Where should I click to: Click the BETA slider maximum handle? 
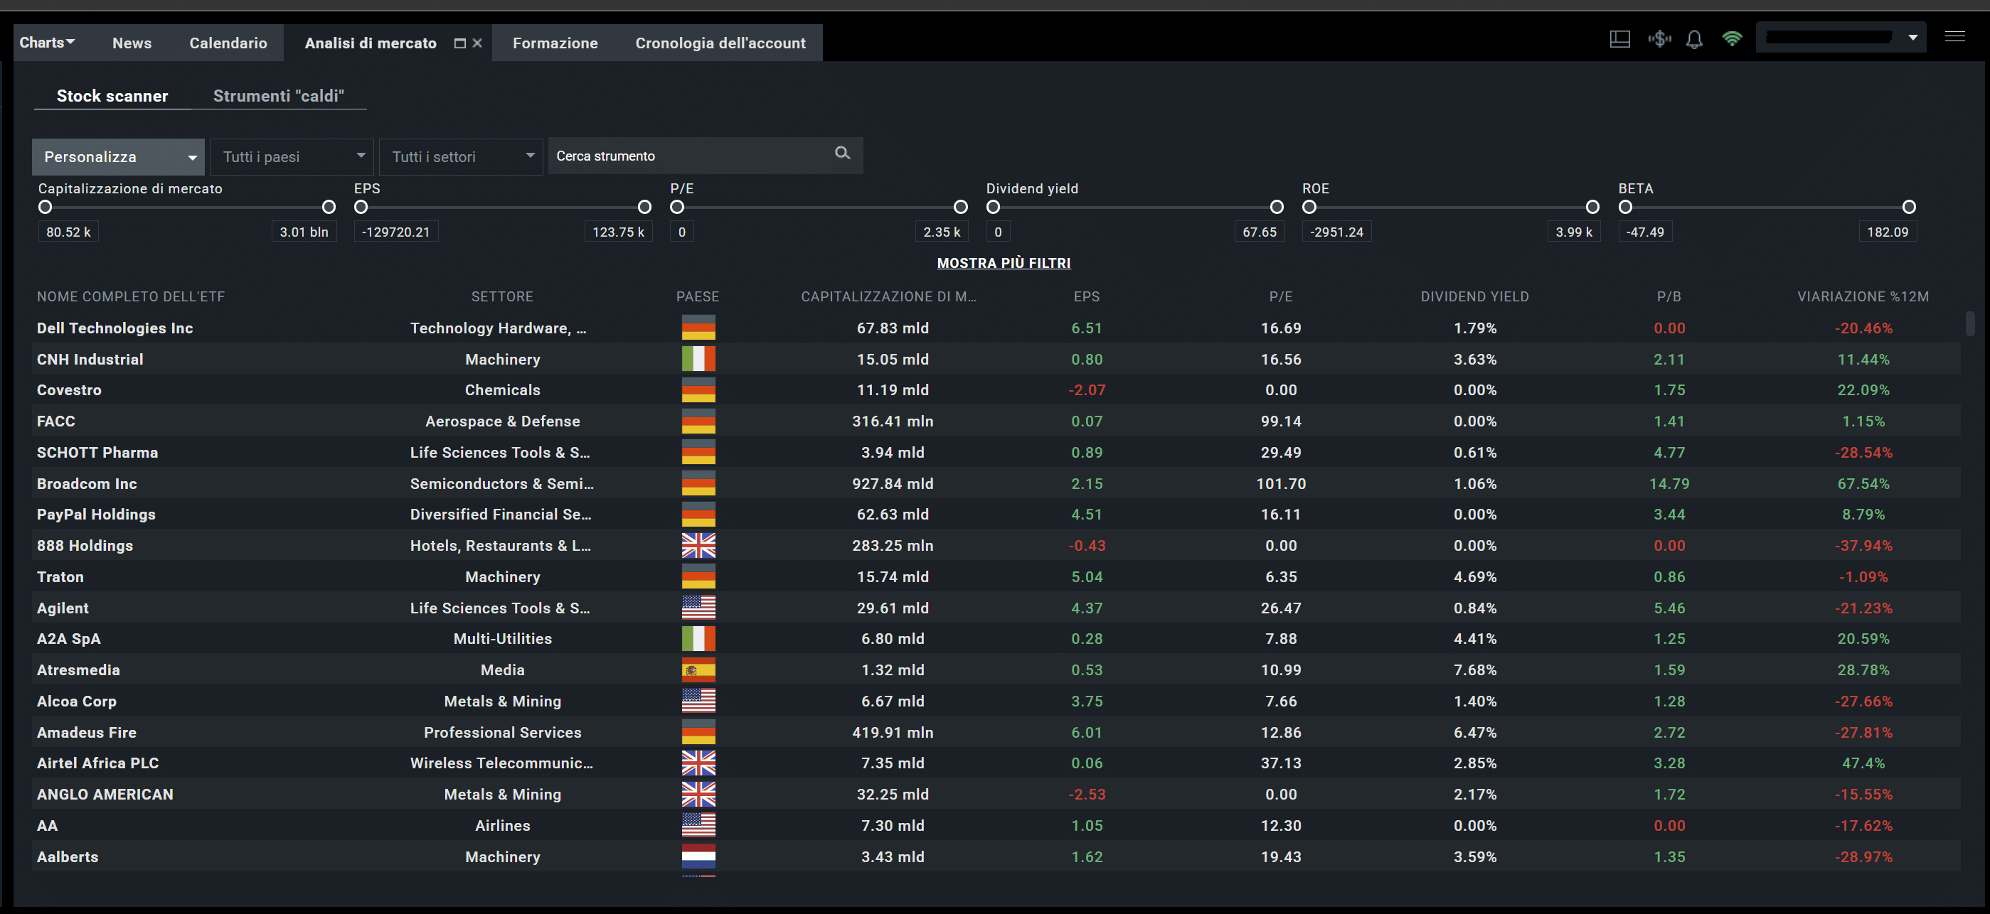[1908, 207]
